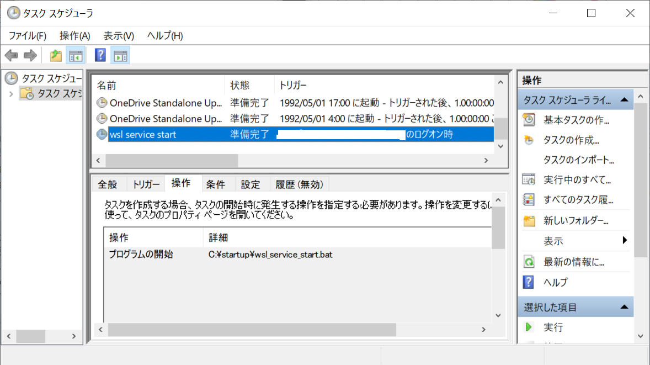Sort task list by 名前 column header
This screenshot has width=650, height=365.
point(158,85)
